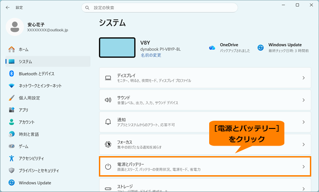Open Windows Update in sidebar
319x192 pixels.
point(48,182)
